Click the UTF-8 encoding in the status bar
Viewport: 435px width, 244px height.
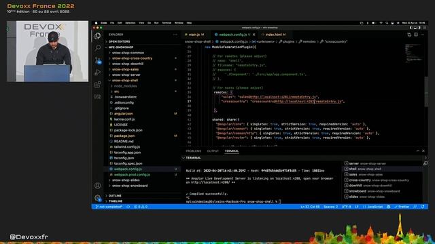[x=346, y=207]
